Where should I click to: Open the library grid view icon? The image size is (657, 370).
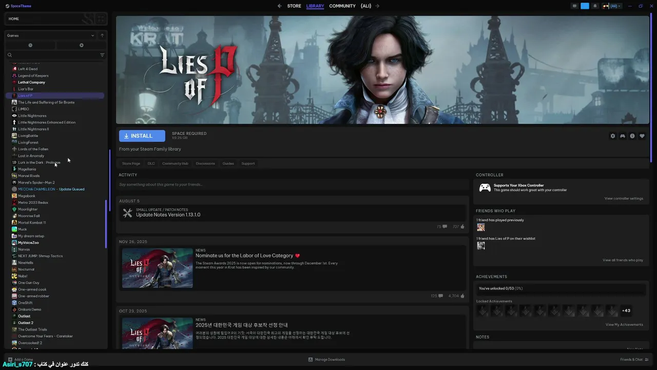coord(101,19)
